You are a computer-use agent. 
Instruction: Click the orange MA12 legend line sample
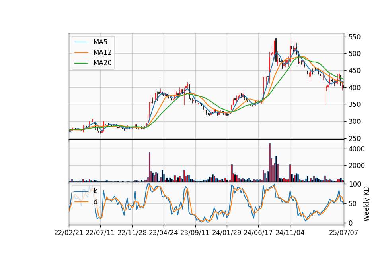(x=81, y=52)
